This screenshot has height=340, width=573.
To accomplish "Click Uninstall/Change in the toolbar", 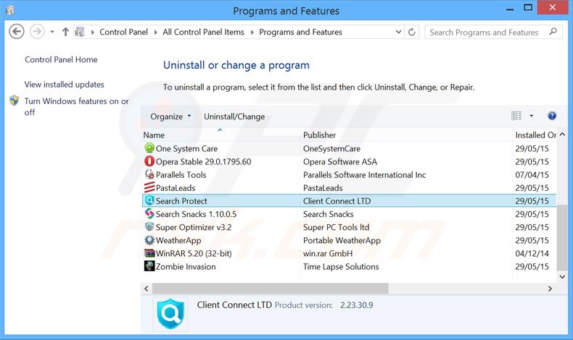I will (234, 116).
